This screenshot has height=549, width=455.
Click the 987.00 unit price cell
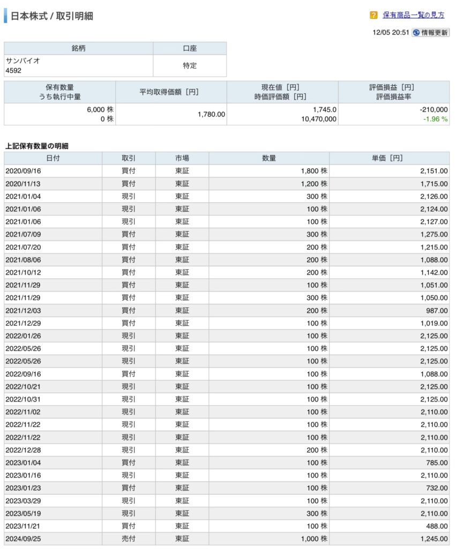pos(437,311)
